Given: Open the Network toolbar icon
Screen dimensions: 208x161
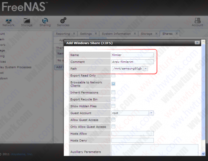Looking at the screenshot, I should point(9,22).
